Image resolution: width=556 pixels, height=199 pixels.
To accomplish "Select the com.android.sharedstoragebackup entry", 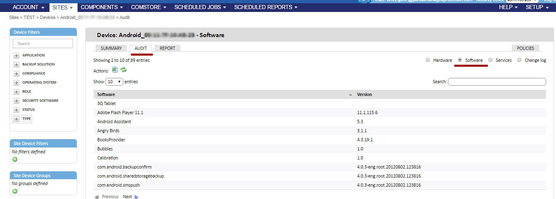I will pyautogui.click(x=131, y=176).
